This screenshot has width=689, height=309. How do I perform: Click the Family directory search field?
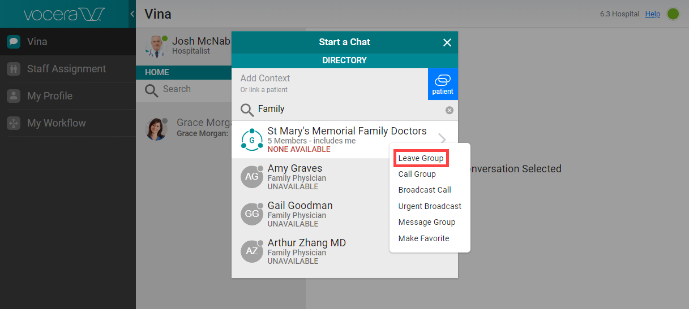[345, 109]
